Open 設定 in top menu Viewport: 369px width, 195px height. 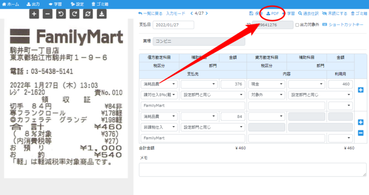coord(77,4)
